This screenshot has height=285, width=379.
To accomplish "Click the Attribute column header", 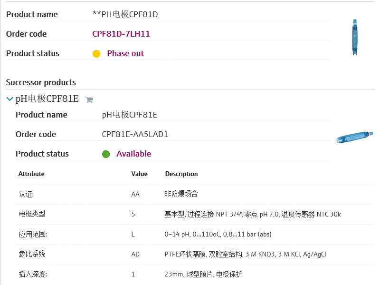I will pos(31,174).
